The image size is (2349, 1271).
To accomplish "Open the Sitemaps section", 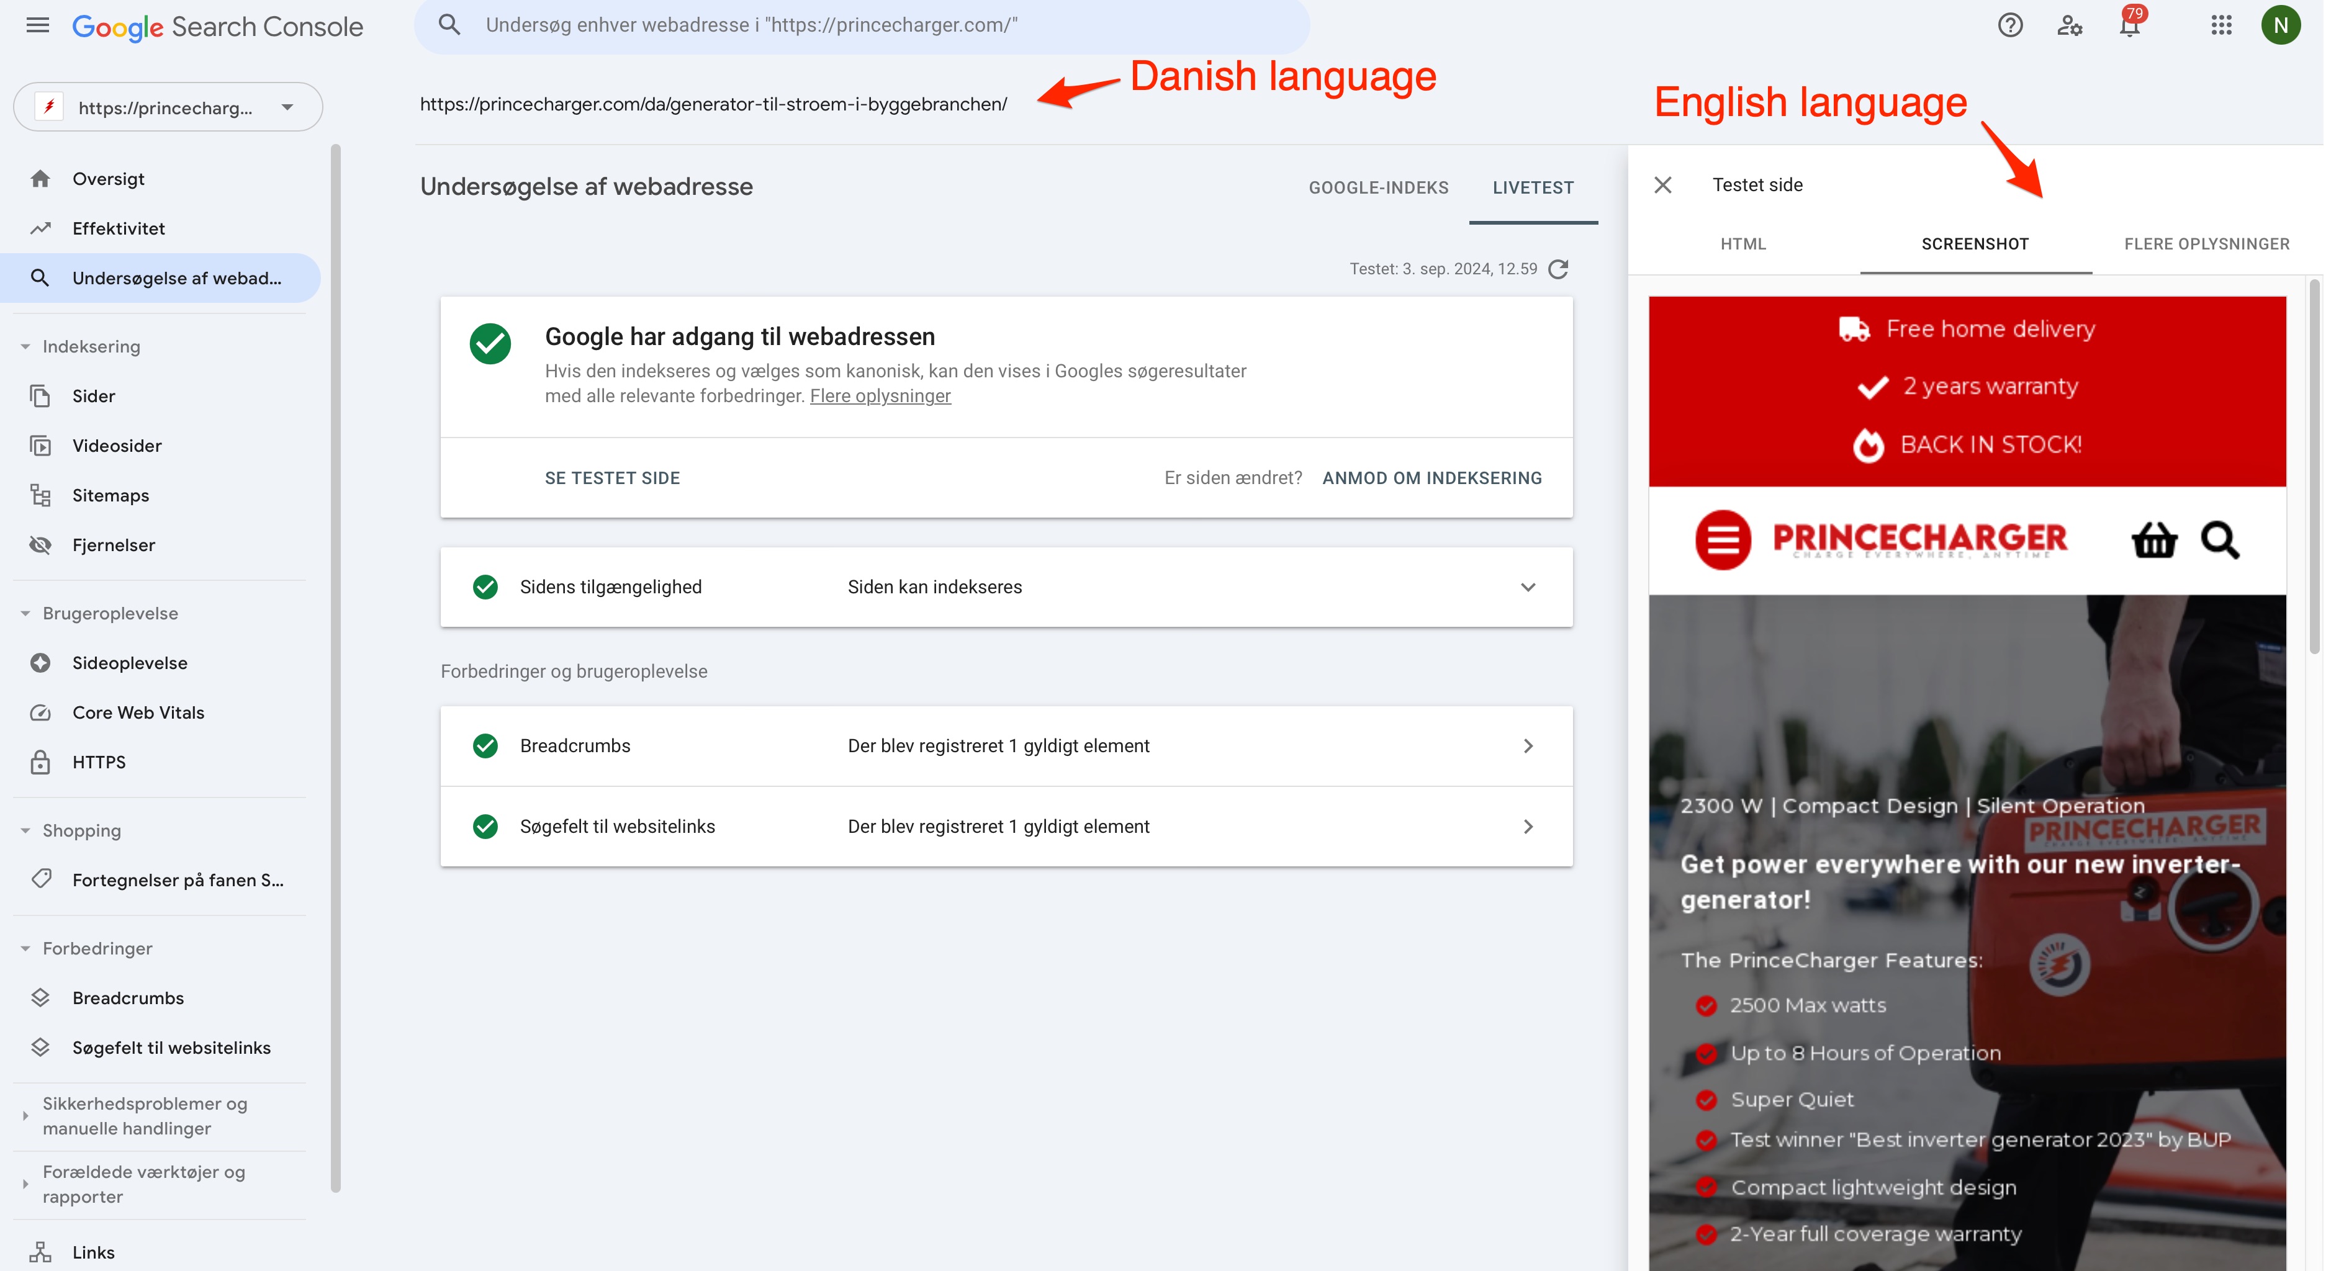I will [110, 495].
